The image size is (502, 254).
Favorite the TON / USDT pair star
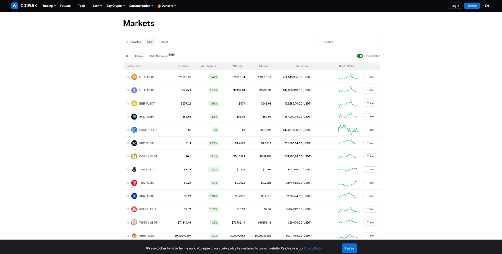pyautogui.click(x=128, y=170)
